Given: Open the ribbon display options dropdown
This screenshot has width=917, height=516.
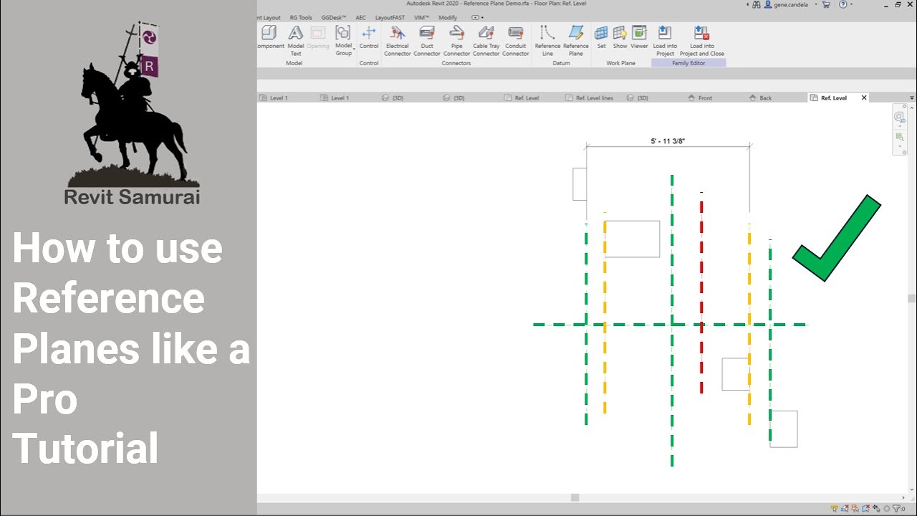Looking at the screenshot, I should [x=478, y=17].
